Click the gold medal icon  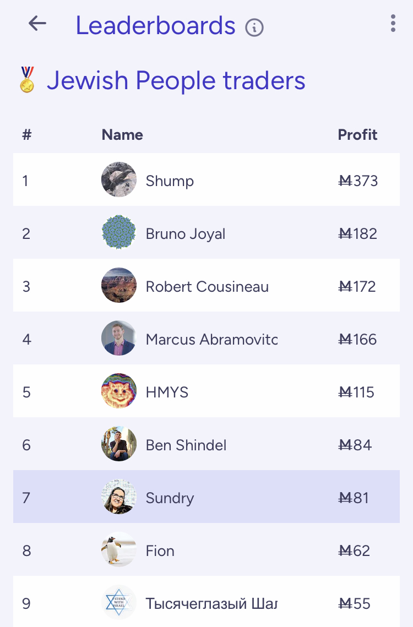[x=26, y=80]
